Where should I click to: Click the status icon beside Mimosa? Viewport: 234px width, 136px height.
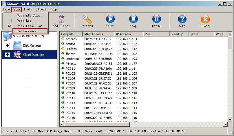[63, 63]
